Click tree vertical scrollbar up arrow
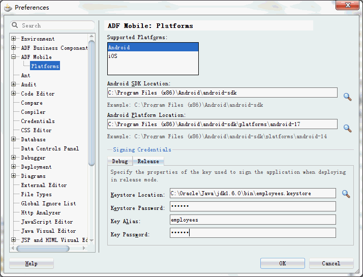Image resolution: width=363 pixels, height=277 pixels. [92, 36]
